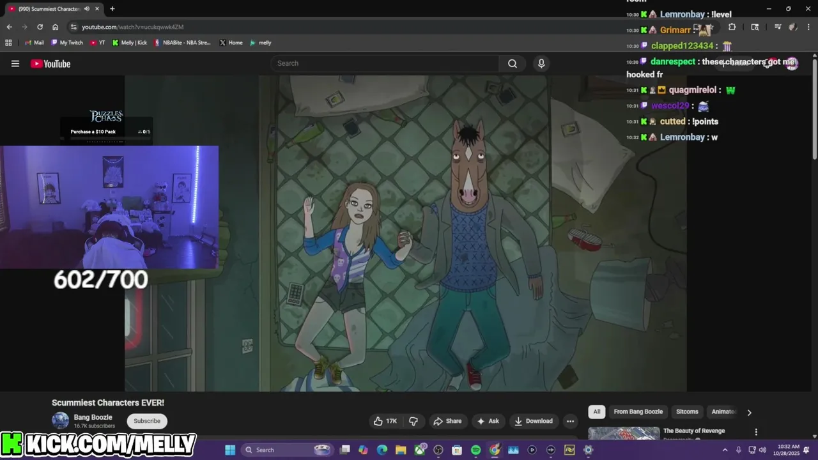818x460 pixels.
Task: Dislike the video with thumbs down
Action: coord(413,421)
